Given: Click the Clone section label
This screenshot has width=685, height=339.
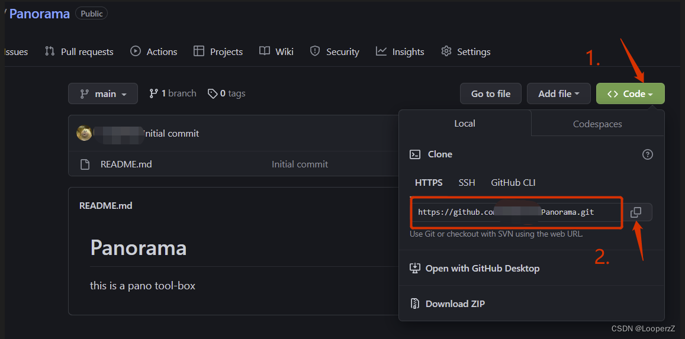Looking at the screenshot, I should coord(440,154).
